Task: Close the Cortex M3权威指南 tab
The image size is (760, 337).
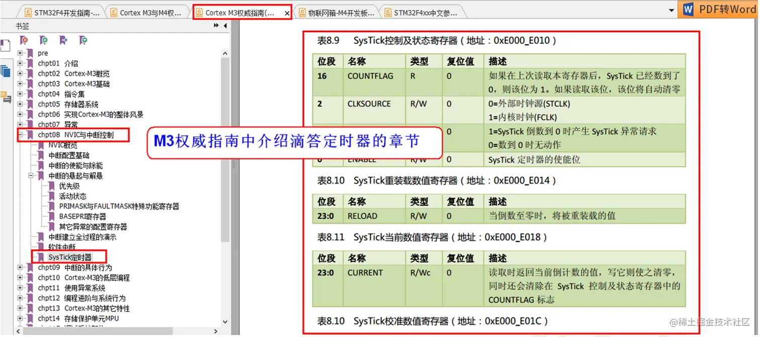Action: click(x=287, y=14)
